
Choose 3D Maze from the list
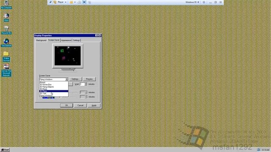(54, 89)
